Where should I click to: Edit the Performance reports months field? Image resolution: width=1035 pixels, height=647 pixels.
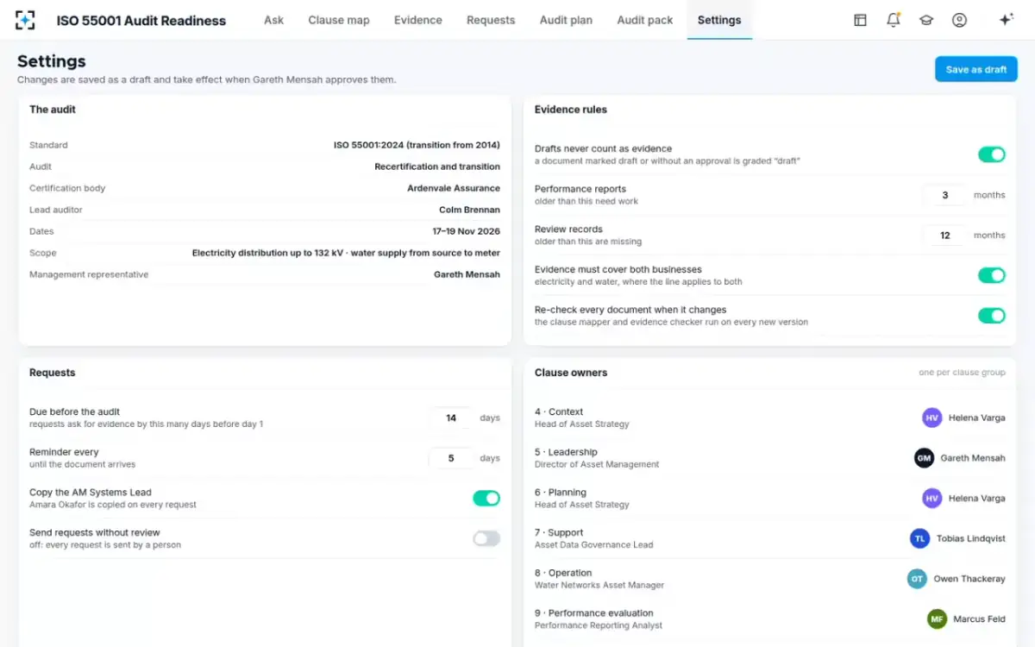click(x=944, y=195)
